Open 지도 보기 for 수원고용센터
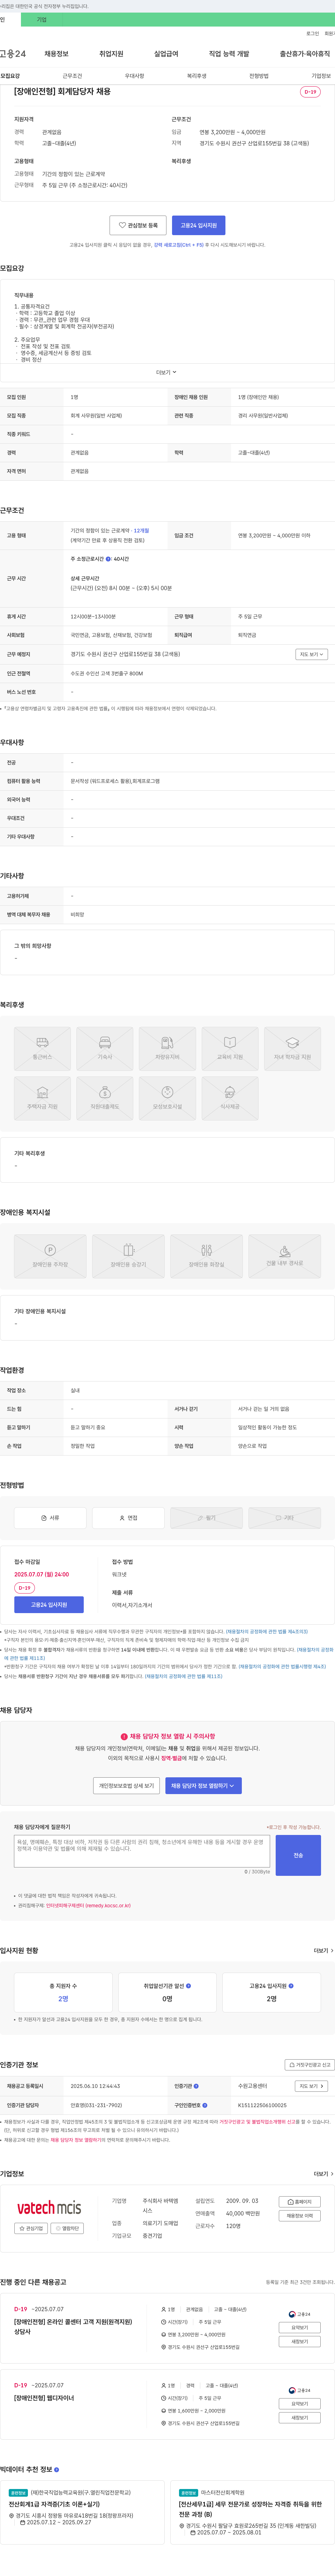Viewport: 335px width, 2576px height. pyautogui.click(x=311, y=2086)
